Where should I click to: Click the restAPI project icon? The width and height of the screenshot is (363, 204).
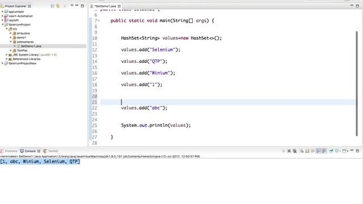click(x=6, y=20)
